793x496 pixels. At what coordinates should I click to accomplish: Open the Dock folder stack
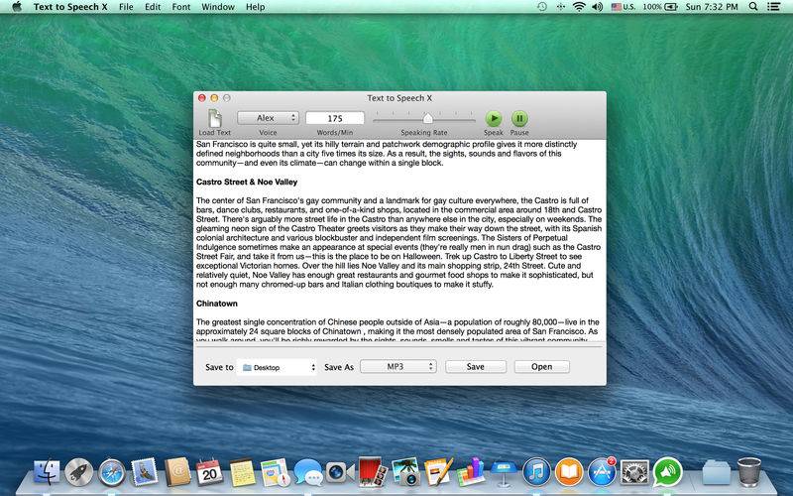tap(717, 473)
